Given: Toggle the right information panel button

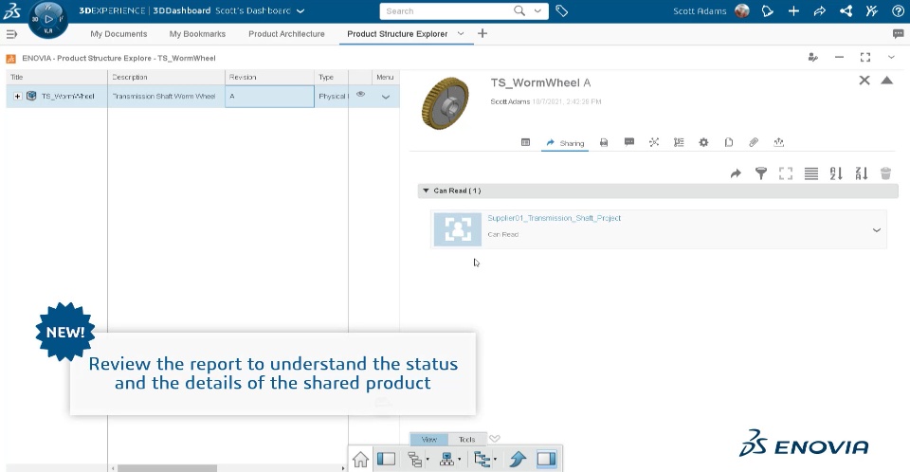Looking at the screenshot, I should pyautogui.click(x=547, y=460).
